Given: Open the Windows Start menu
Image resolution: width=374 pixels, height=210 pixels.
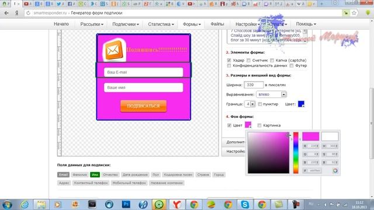Looking at the screenshot, I should point(7,205).
